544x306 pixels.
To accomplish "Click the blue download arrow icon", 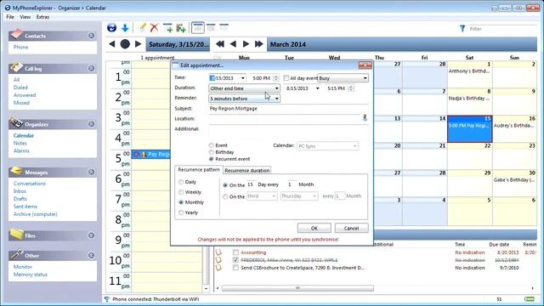I will (x=125, y=28).
